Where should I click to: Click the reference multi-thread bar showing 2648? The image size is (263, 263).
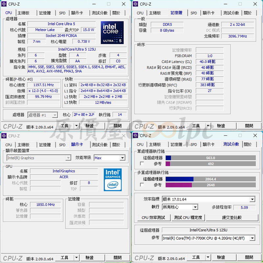click(211, 185)
